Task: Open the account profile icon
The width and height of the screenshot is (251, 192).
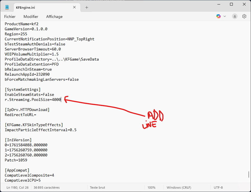Action: click(235, 16)
